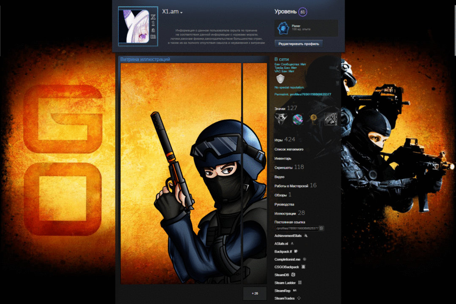Viewport: 456px width, 304px height.
Task: Open SteamTrades using its crosshair icon
Action: (298, 298)
